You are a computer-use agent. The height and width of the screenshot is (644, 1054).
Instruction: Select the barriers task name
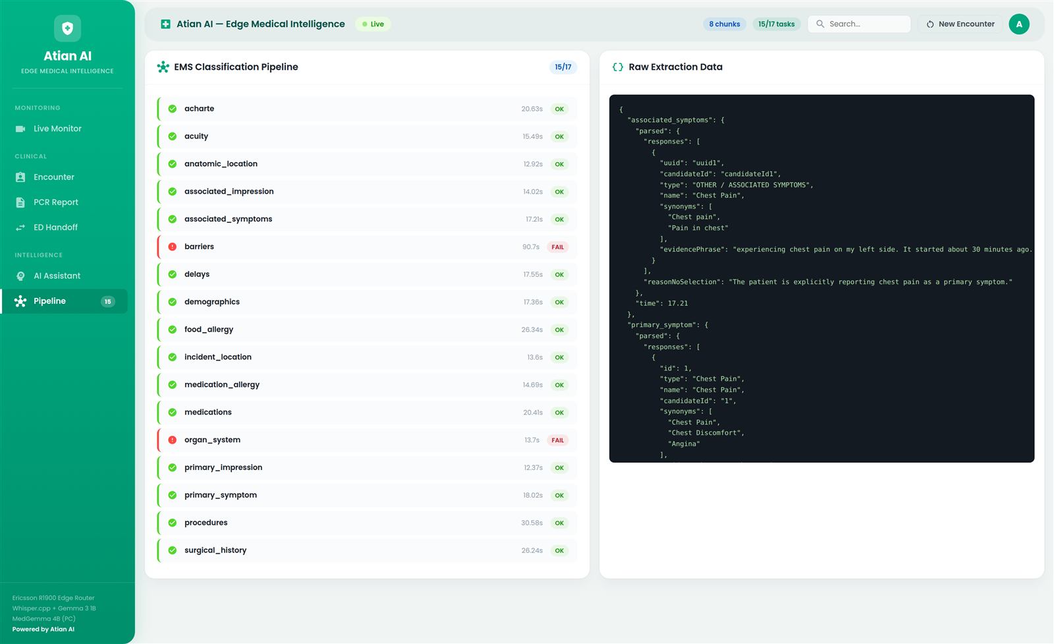tap(199, 247)
